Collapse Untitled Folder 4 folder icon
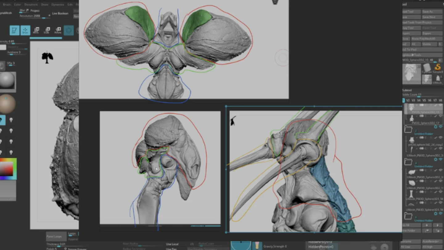 point(408,161)
